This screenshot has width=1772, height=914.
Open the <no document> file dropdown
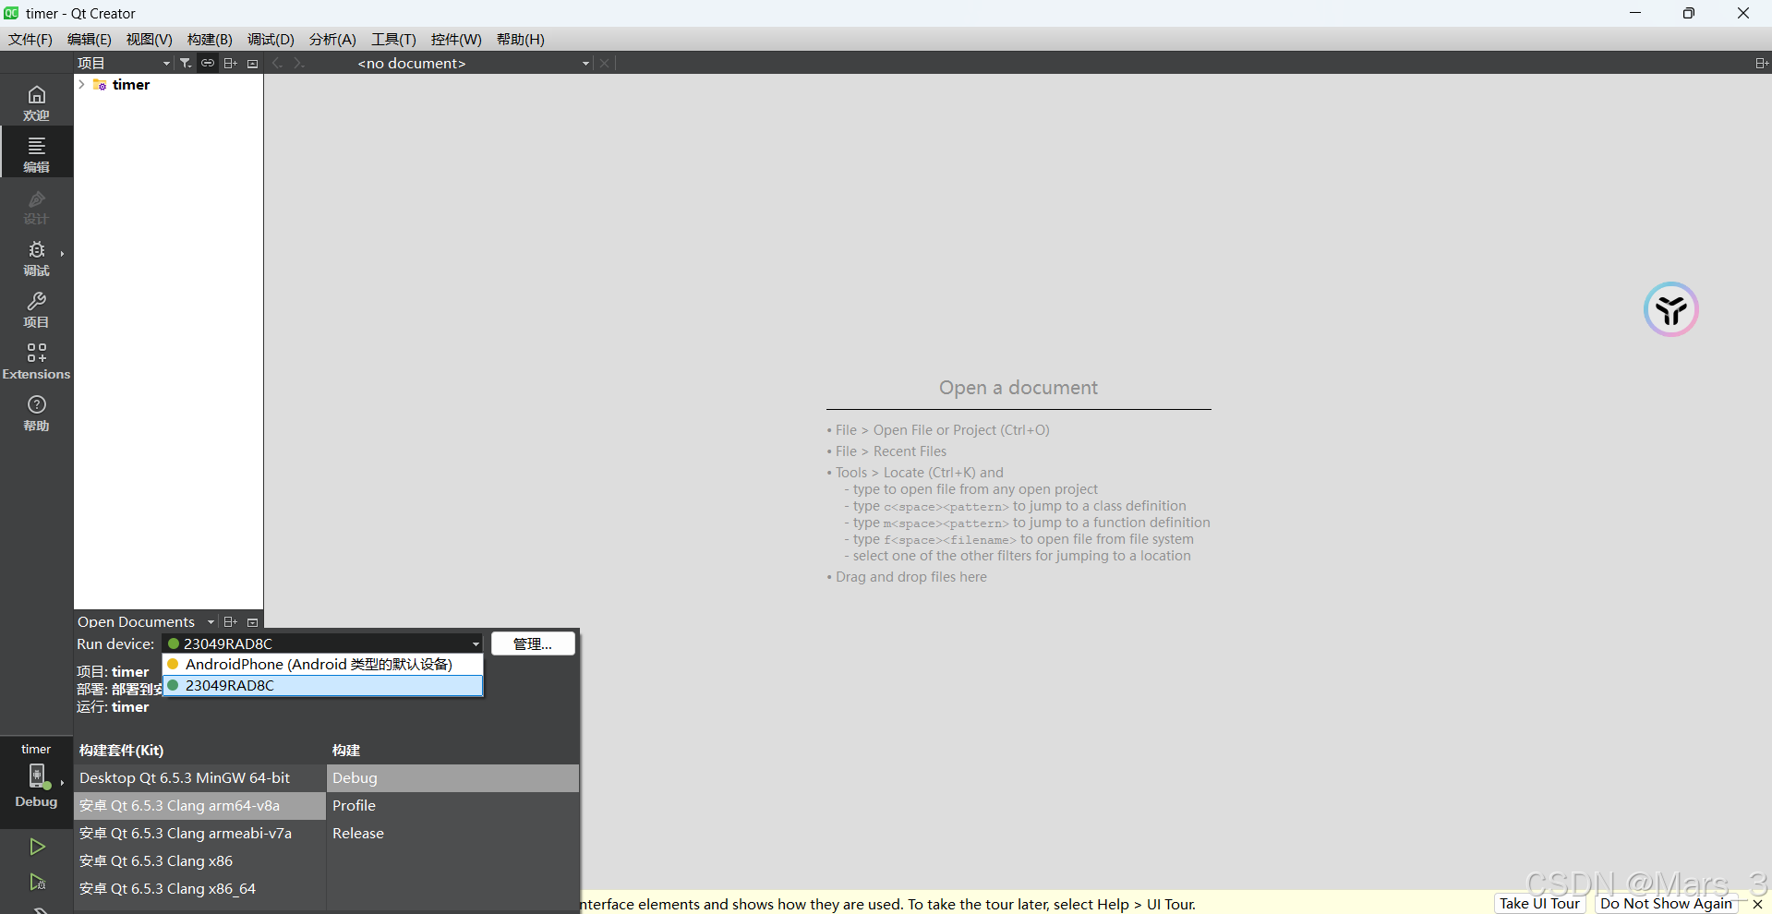(x=473, y=63)
